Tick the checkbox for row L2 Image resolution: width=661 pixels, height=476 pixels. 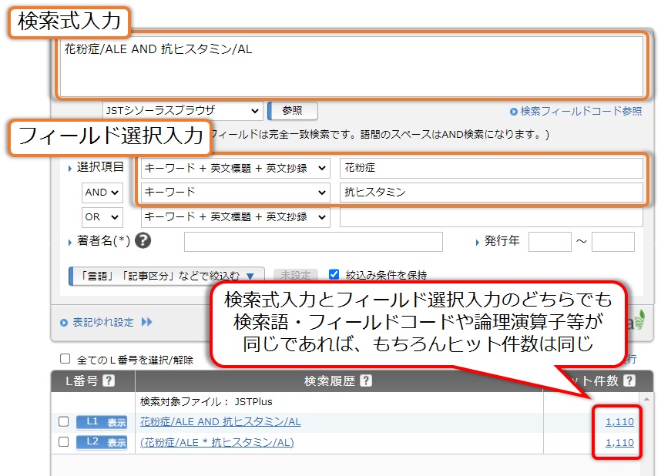(x=64, y=442)
